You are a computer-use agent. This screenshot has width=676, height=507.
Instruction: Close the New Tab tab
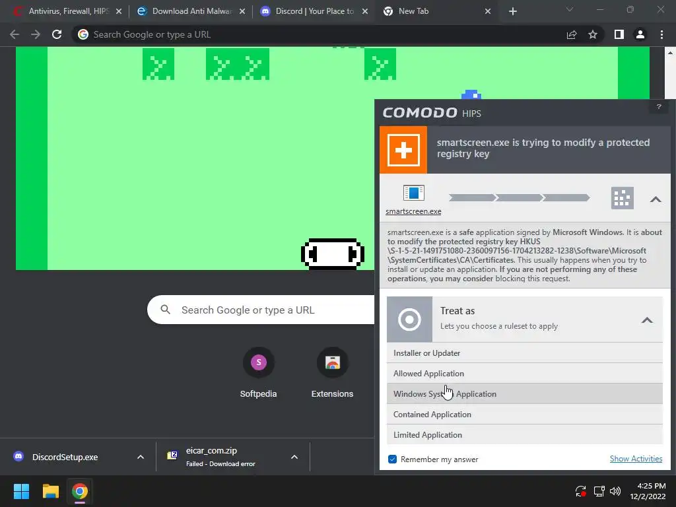[488, 11]
